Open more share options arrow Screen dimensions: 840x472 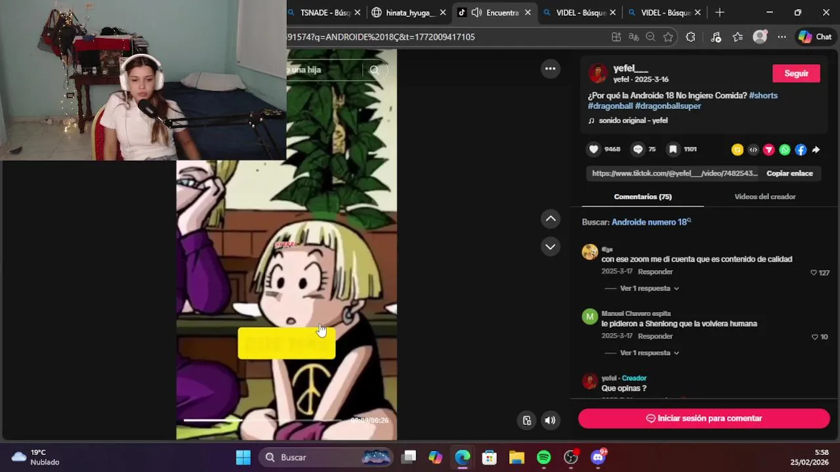[816, 149]
